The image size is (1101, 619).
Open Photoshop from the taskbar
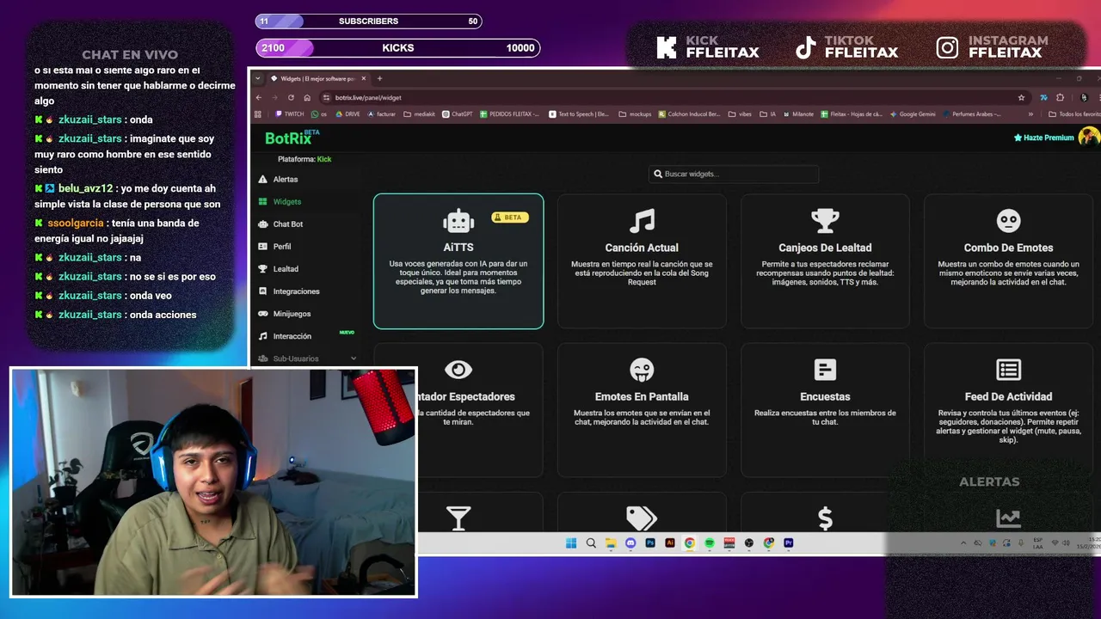(x=650, y=543)
